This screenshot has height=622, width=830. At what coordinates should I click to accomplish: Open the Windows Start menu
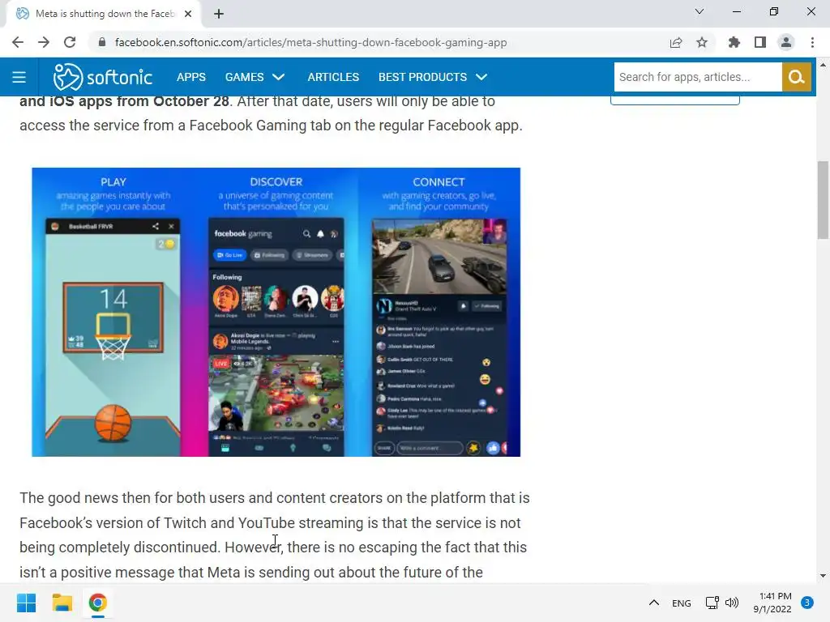(26, 603)
